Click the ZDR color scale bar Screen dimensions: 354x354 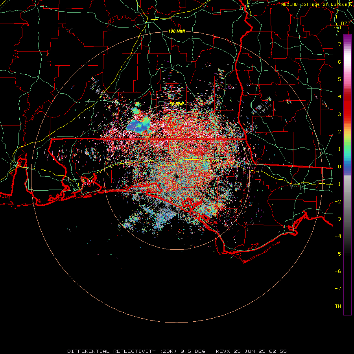(347, 175)
